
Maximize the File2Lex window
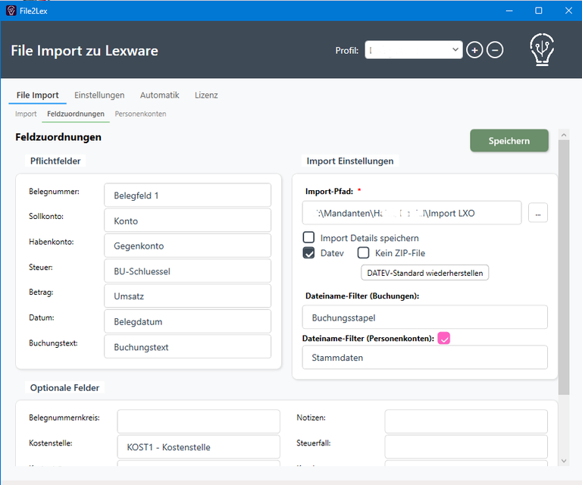[539, 11]
